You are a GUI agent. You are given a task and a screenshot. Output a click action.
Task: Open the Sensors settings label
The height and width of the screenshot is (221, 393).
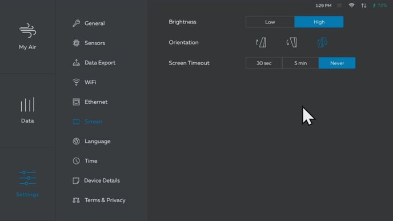point(95,43)
